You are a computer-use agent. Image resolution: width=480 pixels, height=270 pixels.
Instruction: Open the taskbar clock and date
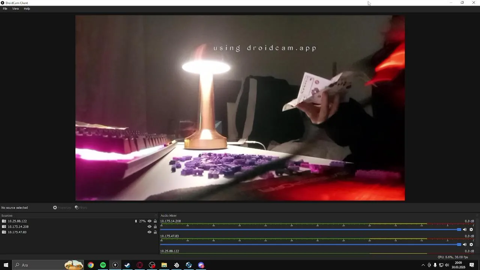tap(458, 265)
